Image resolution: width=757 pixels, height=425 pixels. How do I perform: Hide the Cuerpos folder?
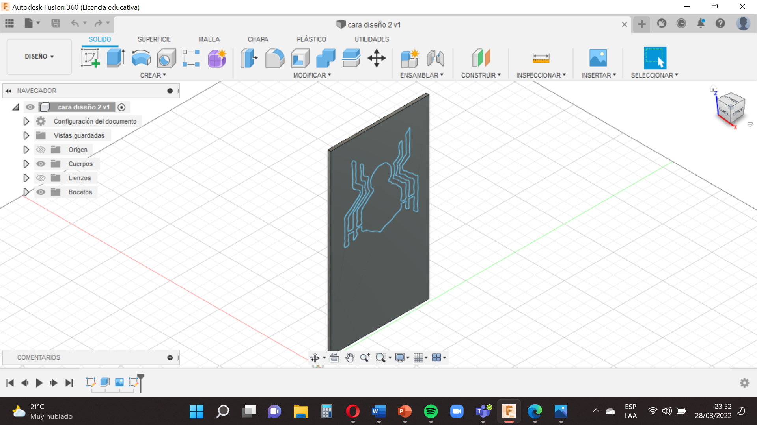click(x=41, y=164)
